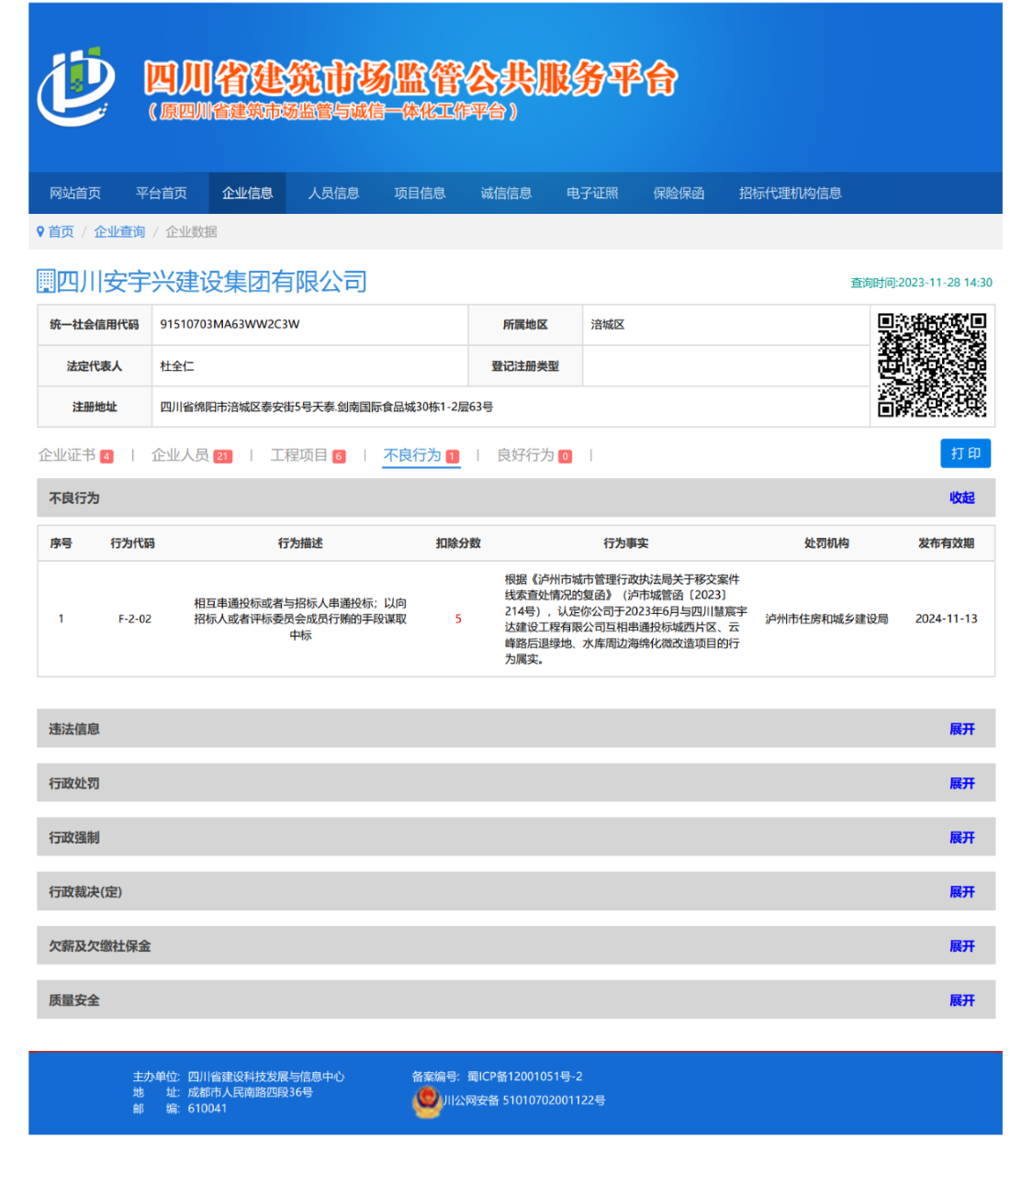Expand the 行政强制 section
Screen dimensions: 1010x1184
point(962,837)
